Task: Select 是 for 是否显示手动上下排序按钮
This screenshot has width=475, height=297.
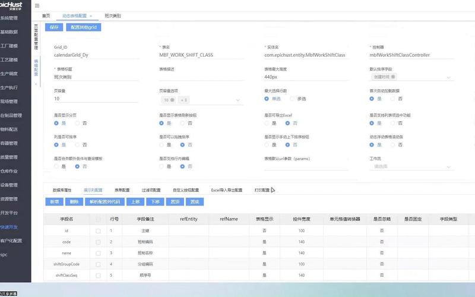Action: click(267, 145)
